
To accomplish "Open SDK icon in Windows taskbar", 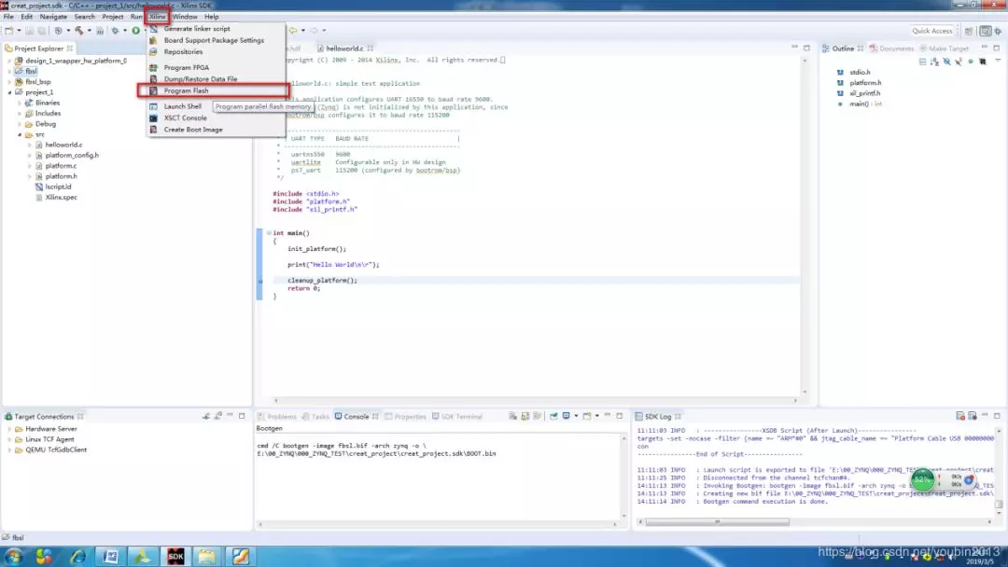I will [175, 557].
